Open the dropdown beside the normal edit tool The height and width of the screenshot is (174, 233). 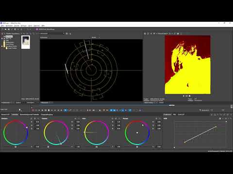pyautogui.click(x=67, y=110)
